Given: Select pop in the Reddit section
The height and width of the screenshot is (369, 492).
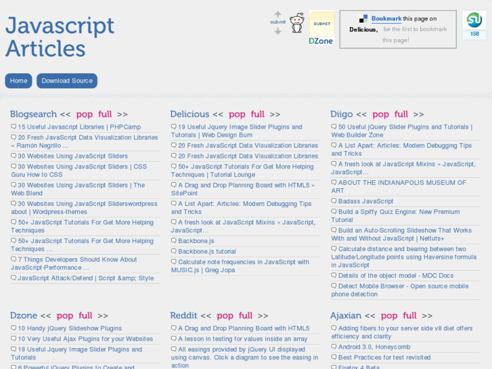Looking at the screenshot, I should (x=225, y=316).
